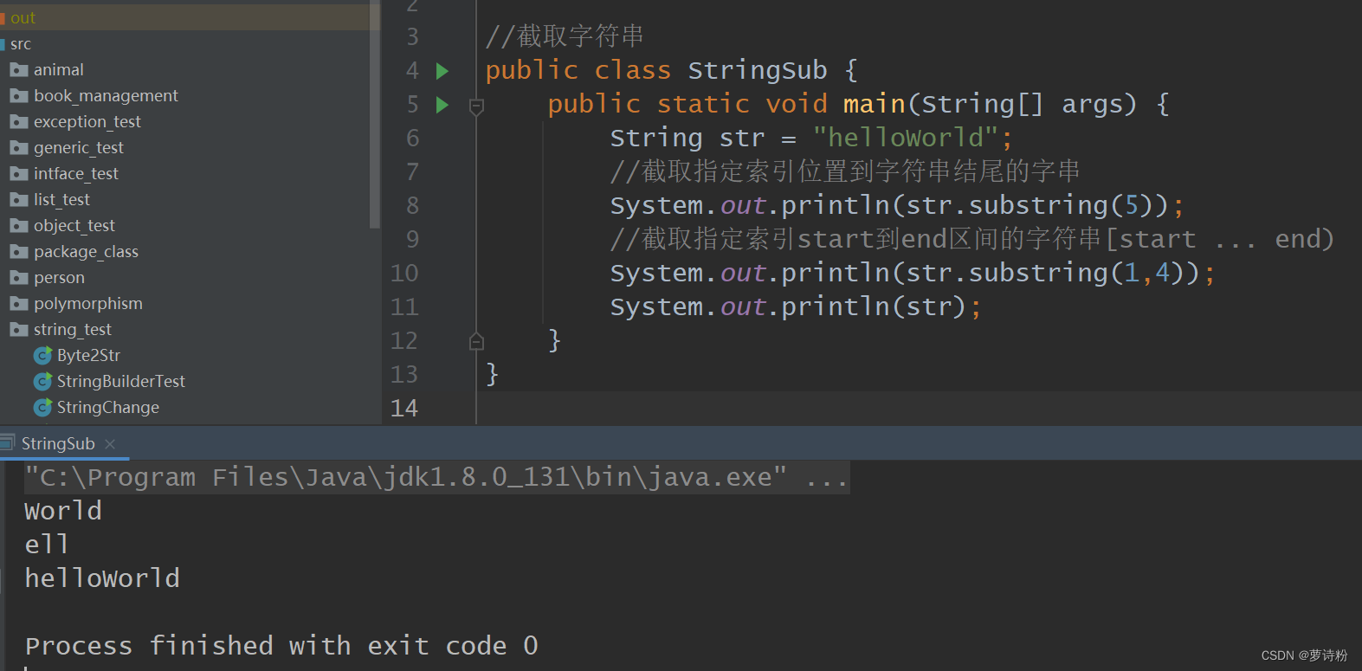
Task: Click the polymorphism folder name
Action: click(x=88, y=303)
